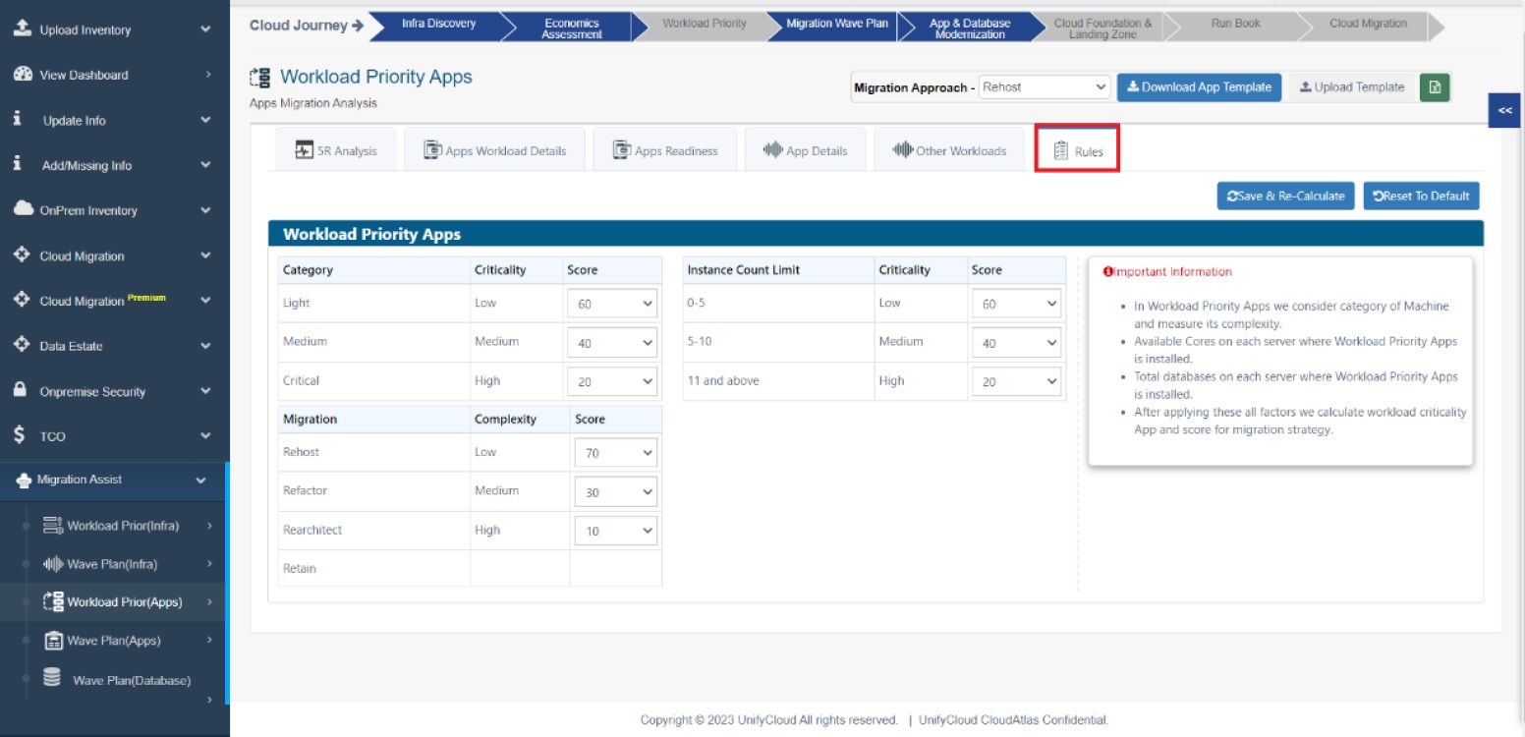Click the Migration Assist icon

(25, 480)
